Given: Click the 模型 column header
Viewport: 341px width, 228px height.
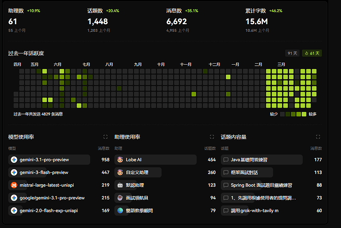Looking at the screenshot, I should (12, 149).
